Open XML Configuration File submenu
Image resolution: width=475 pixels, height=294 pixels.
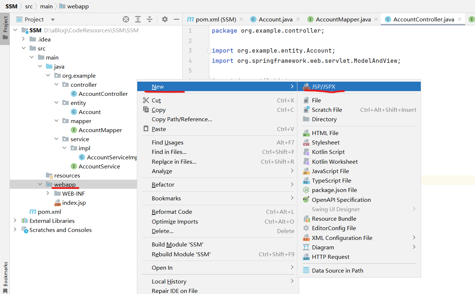pos(359,238)
